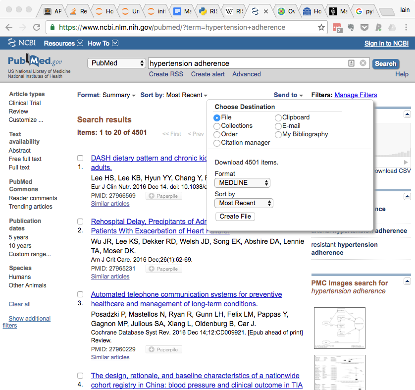415x390 pixels.
Task: Toggle the Send to dropdown
Action: tap(288, 95)
